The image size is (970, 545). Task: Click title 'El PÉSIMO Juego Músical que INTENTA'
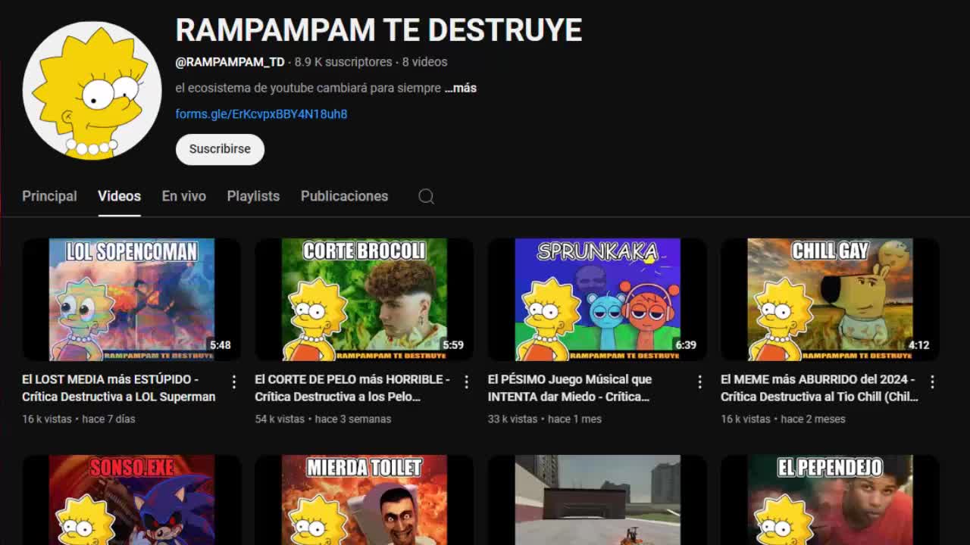coord(570,388)
